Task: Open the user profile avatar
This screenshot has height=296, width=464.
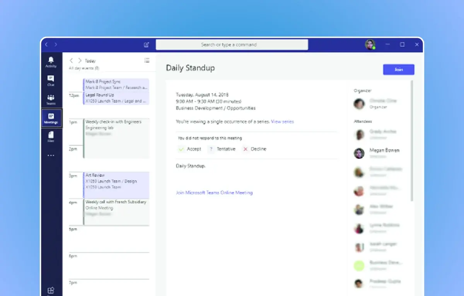Action: [370, 44]
